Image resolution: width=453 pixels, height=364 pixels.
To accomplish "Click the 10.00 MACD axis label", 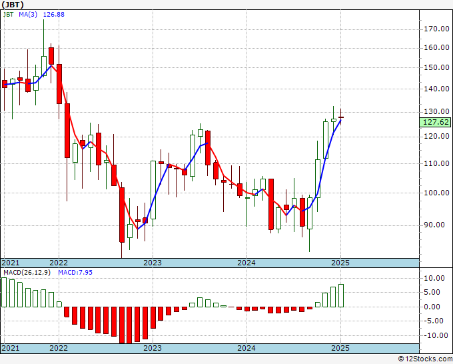I will pyautogui.click(x=434, y=279).
